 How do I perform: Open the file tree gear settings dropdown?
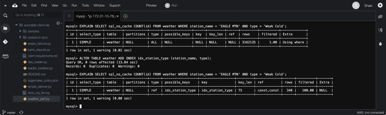click(58, 24)
